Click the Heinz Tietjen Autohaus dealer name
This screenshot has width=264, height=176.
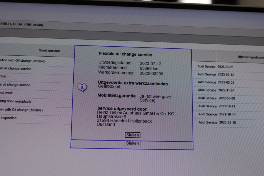136,114
